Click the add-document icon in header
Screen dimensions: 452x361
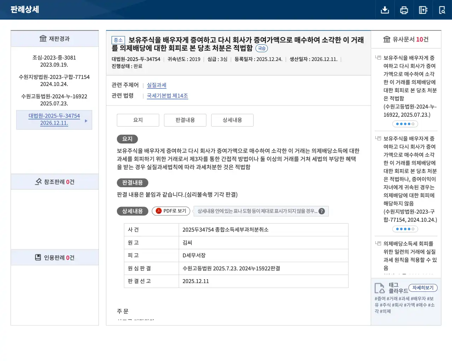pyautogui.click(x=423, y=10)
